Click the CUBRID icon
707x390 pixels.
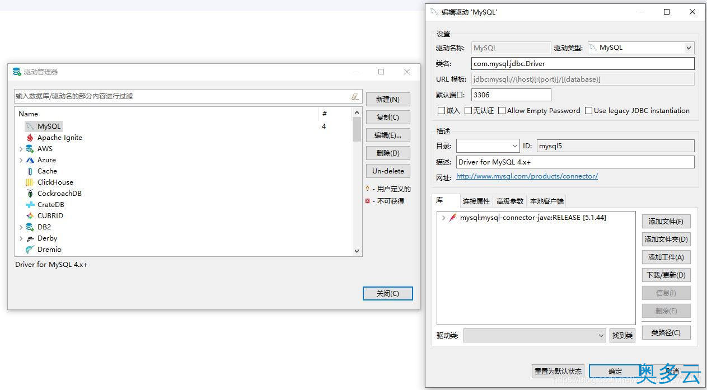(x=30, y=216)
